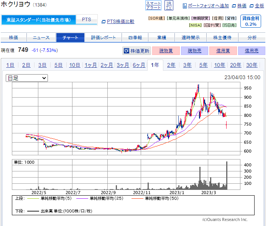Select the 2日 chart period
The height and width of the screenshot is (226, 268).
[26, 65]
